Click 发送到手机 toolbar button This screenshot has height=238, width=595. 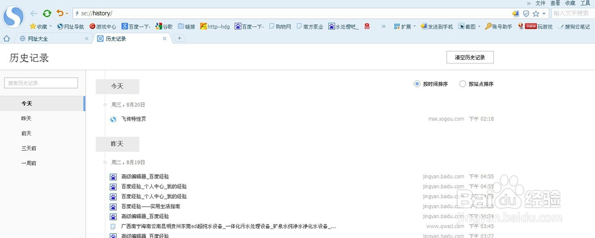click(437, 27)
